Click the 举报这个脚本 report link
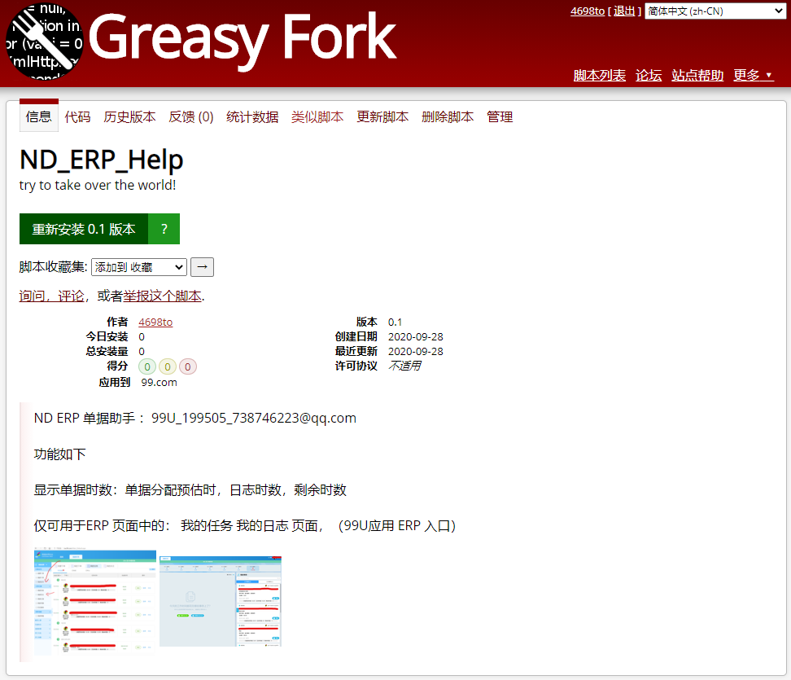 coord(163,296)
